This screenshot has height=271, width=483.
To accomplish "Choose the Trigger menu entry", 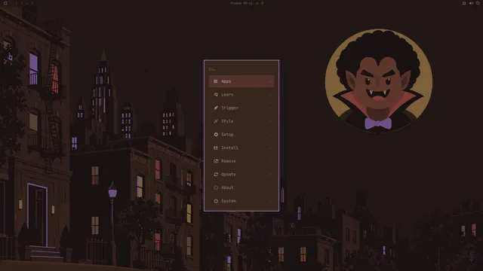I will 241,108.
